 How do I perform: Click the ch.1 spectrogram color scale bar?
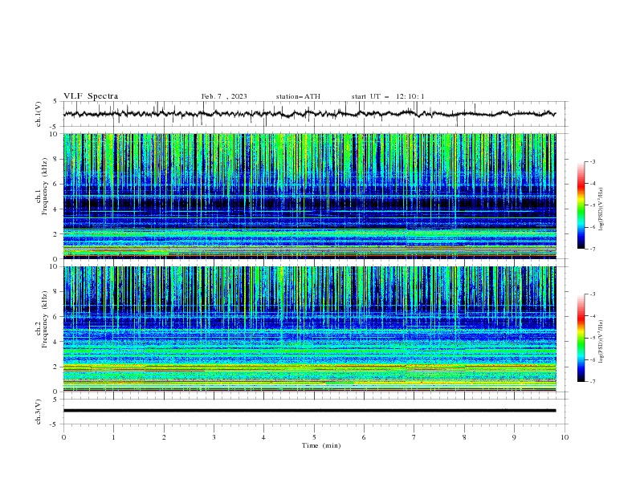(581, 205)
